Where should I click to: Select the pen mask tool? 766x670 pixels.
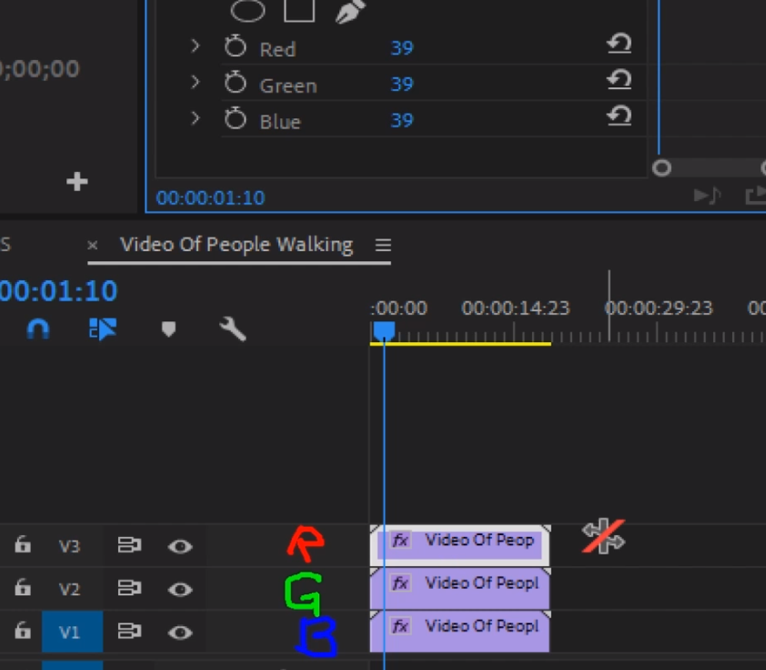coord(350,11)
